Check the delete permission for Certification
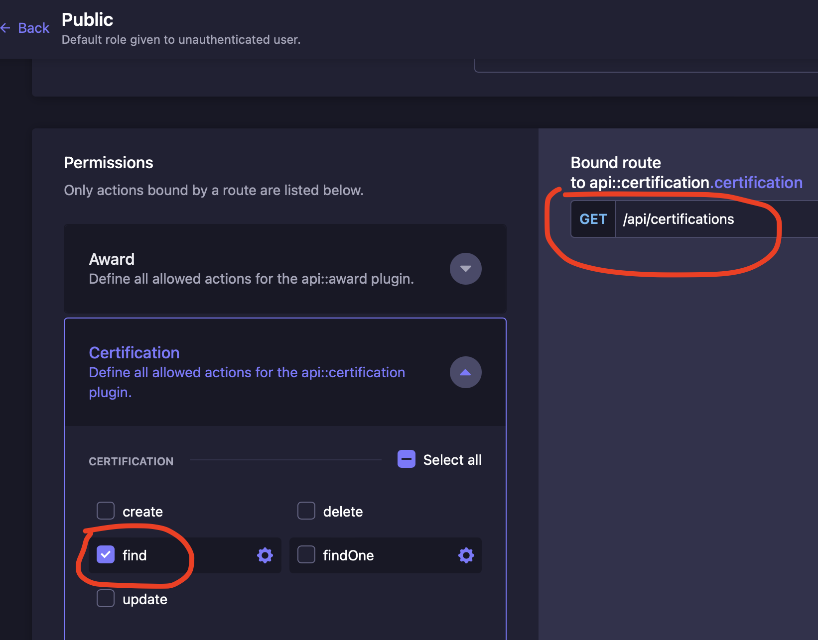Image resolution: width=818 pixels, height=640 pixels. [x=306, y=511]
